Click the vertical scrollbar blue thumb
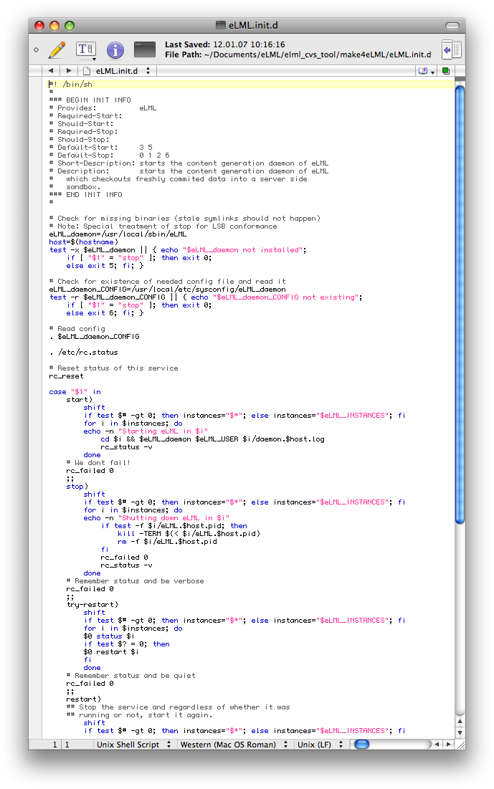494x789 pixels. coord(460,305)
